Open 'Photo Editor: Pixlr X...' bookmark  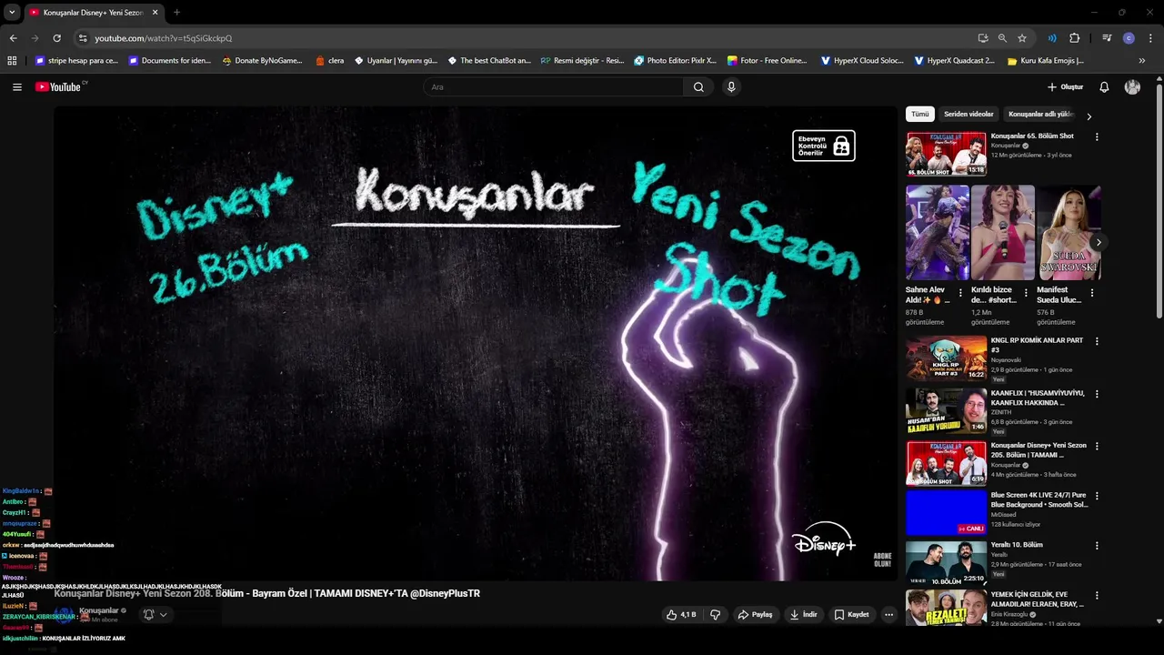click(x=676, y=61)
